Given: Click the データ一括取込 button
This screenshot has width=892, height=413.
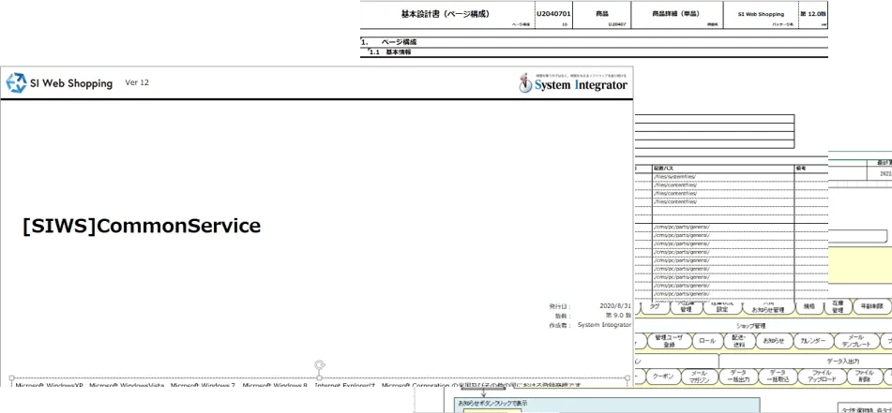Looking at the screenshot, I should 778,376.
